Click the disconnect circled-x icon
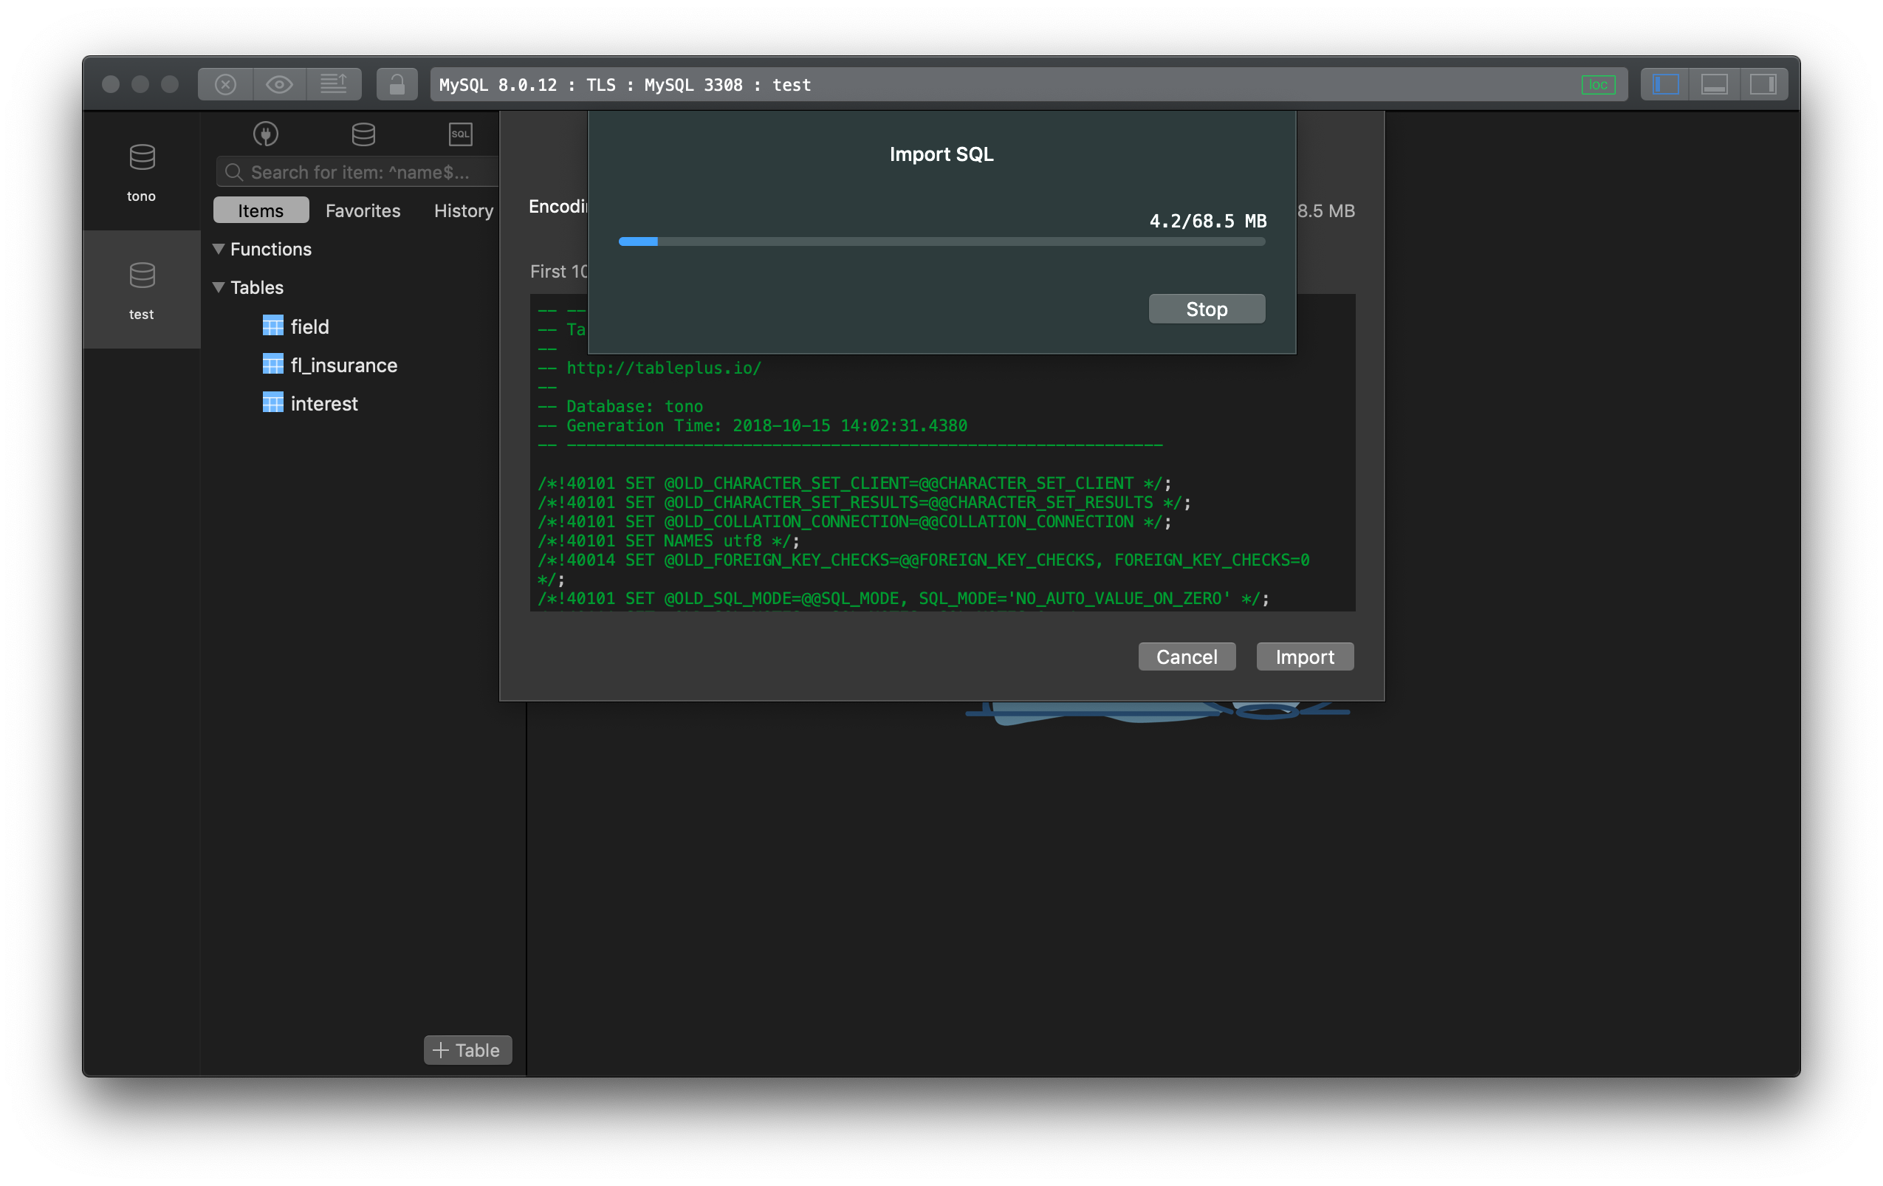This screenshot has height=1186, width=1883. [x=224, y=83]
